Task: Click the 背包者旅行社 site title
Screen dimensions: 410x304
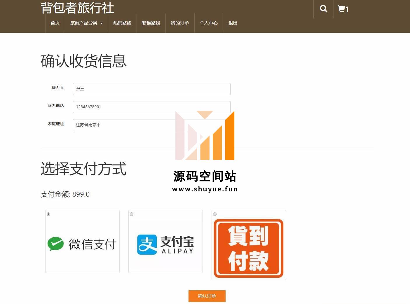Action: tap(77, 8)
